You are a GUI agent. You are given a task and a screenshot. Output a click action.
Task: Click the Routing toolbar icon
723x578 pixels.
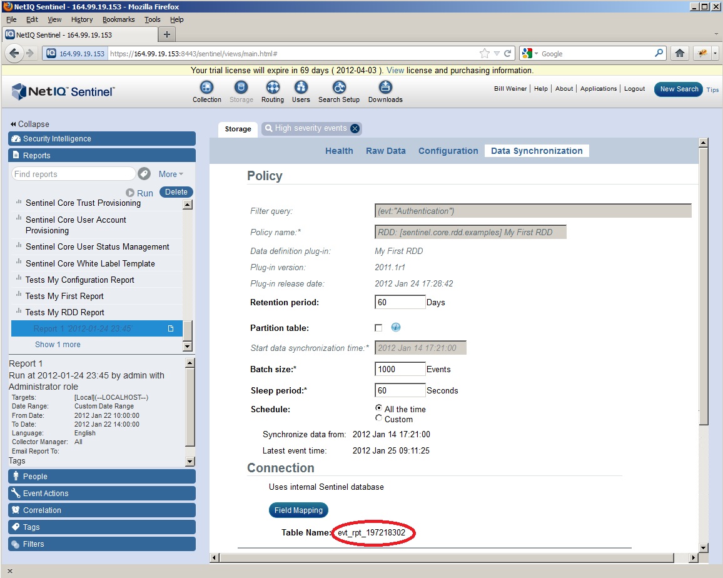(272, 88)
